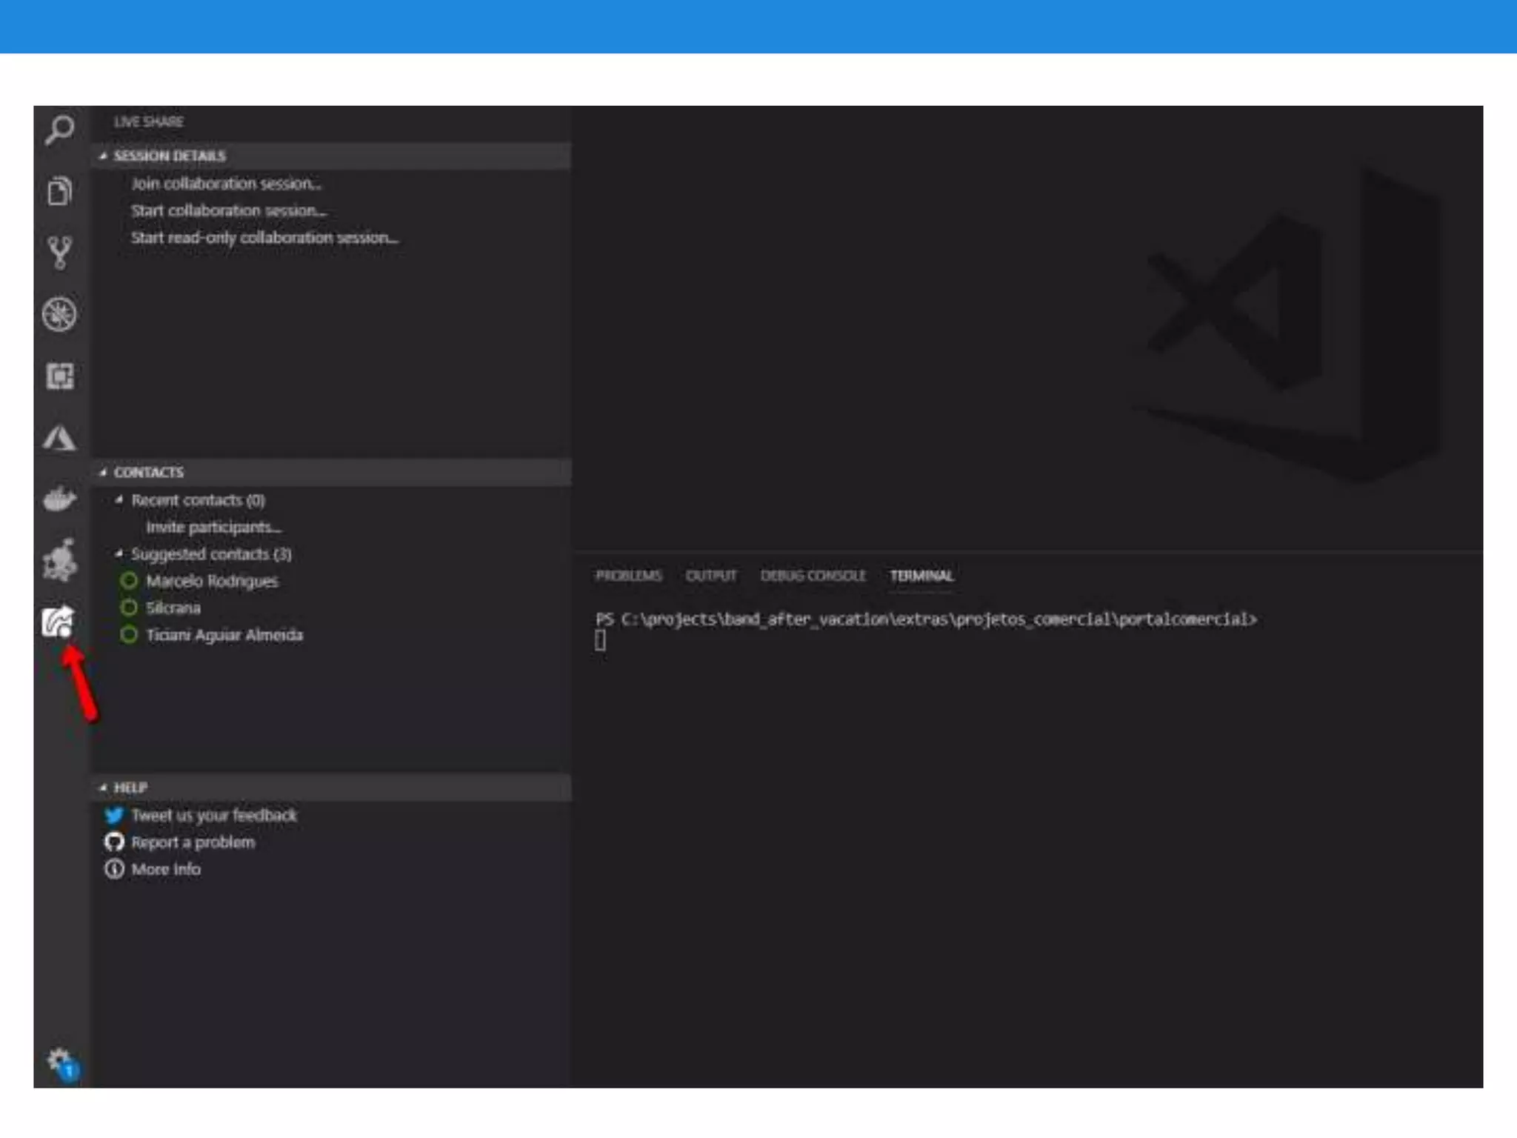The width and height of the screenshot is (1517, 1138).
Task: Collapse Recent contacts (0) group
Action: 197,500
